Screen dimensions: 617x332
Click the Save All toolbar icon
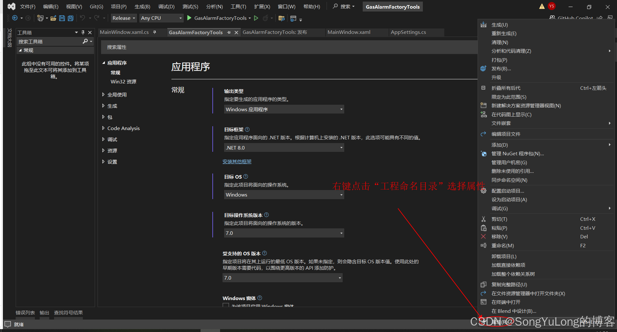point(70,18)
